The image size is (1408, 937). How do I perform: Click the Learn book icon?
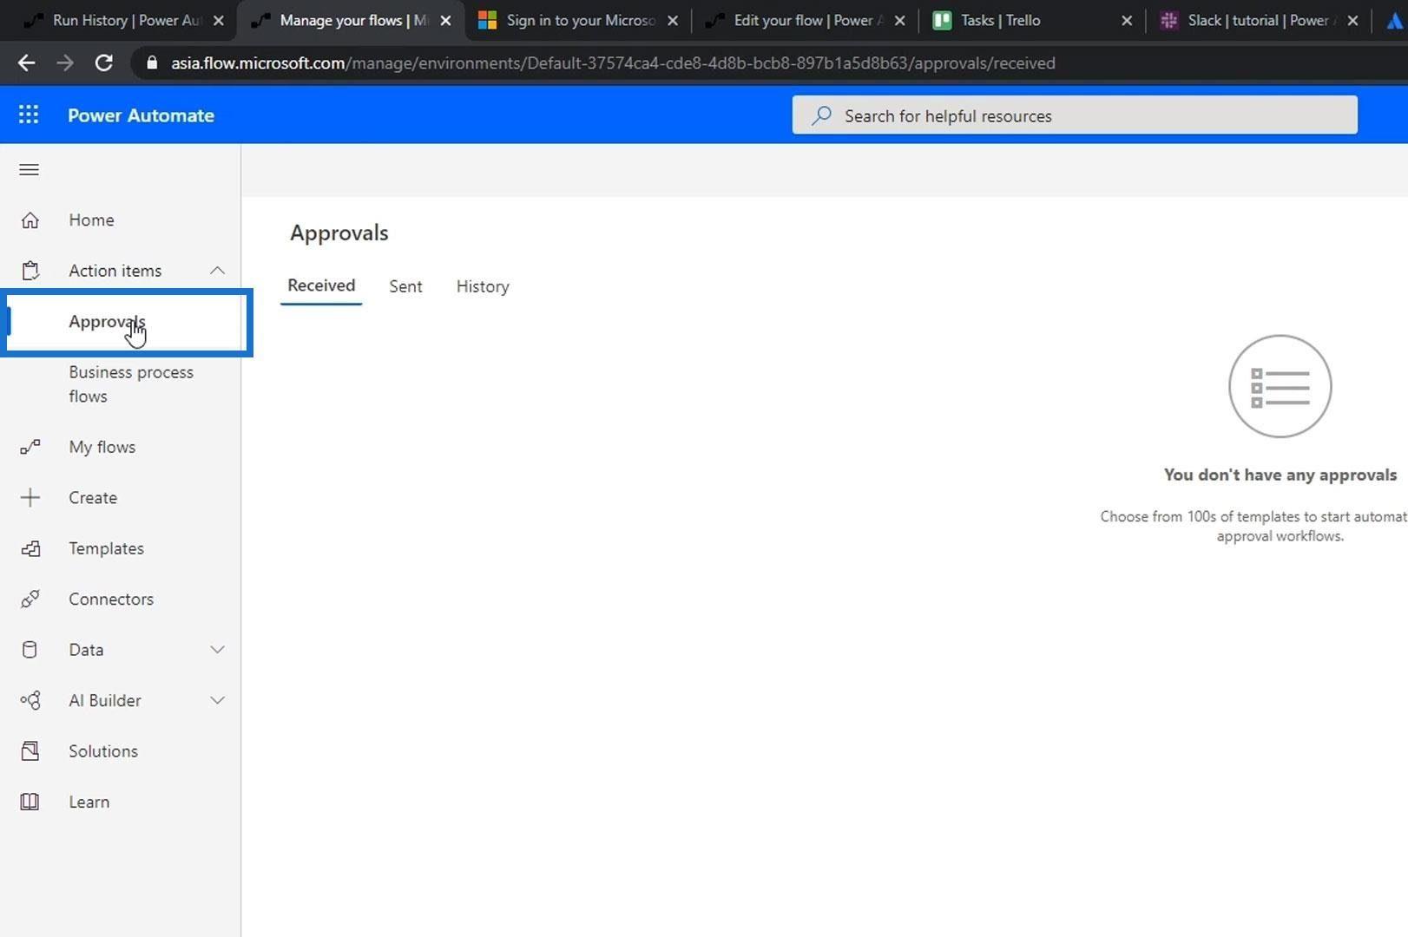[30, 802]
